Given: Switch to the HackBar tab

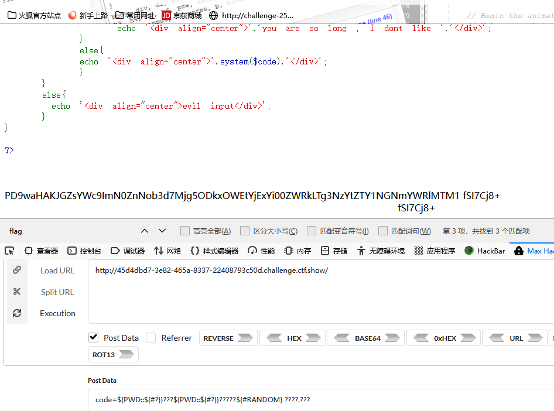Looking at the screenshot, I should [x=485, y=251].
